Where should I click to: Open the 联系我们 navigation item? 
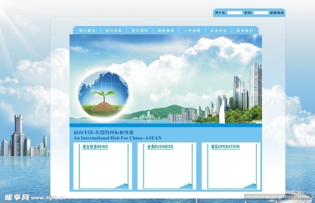pyautogui.click(x=245, y=30)
